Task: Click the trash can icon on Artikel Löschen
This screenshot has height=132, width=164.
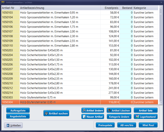Action: click(x=109, y=110)
